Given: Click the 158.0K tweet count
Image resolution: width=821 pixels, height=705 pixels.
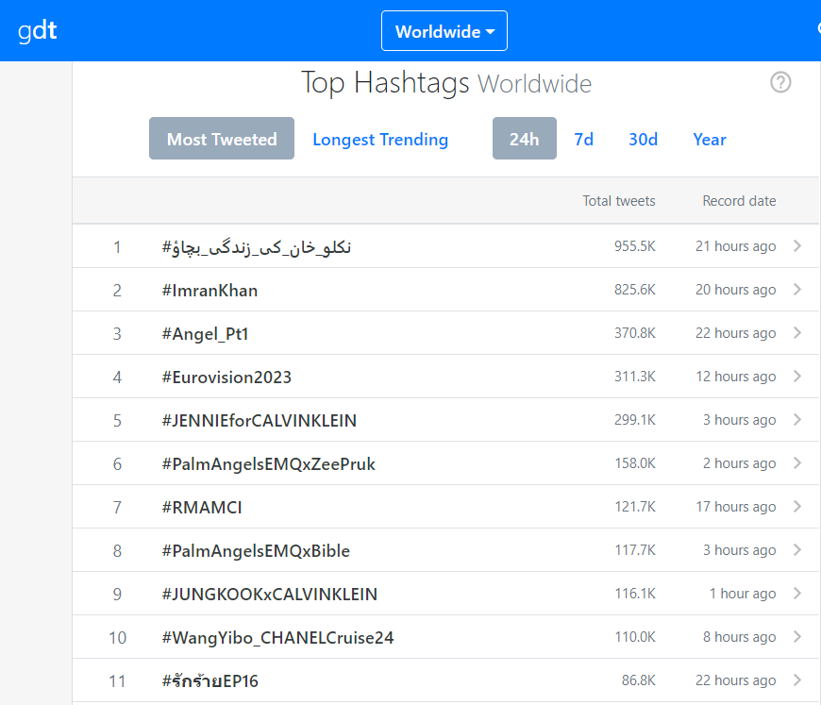Looking at the screenshot, I should pos(634,463).
